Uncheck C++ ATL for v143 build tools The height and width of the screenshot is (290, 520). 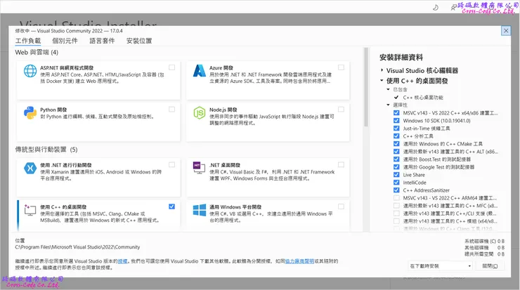396,152
